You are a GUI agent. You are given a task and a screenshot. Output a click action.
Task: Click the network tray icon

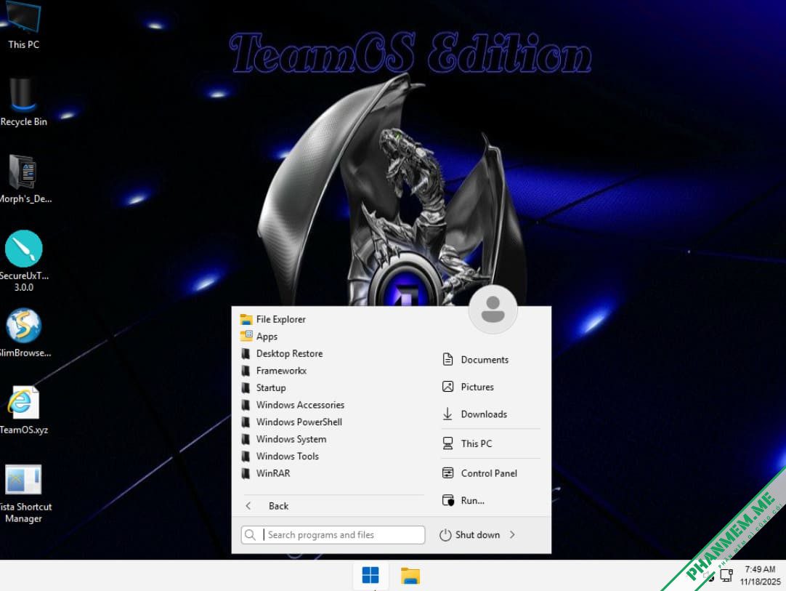(726, 576)
